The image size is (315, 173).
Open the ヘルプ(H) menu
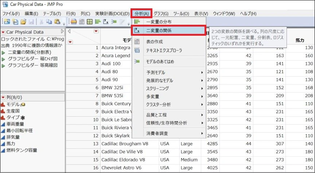pos(248,13)
